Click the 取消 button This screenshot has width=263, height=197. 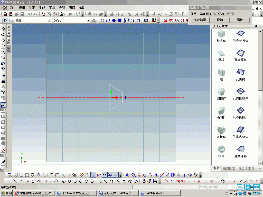tap(220, 20)
